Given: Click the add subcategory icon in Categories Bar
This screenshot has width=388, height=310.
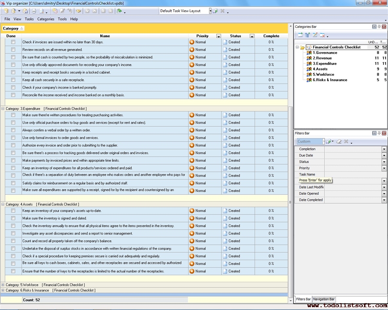Looking at the screenshot, I should point(308,36).
